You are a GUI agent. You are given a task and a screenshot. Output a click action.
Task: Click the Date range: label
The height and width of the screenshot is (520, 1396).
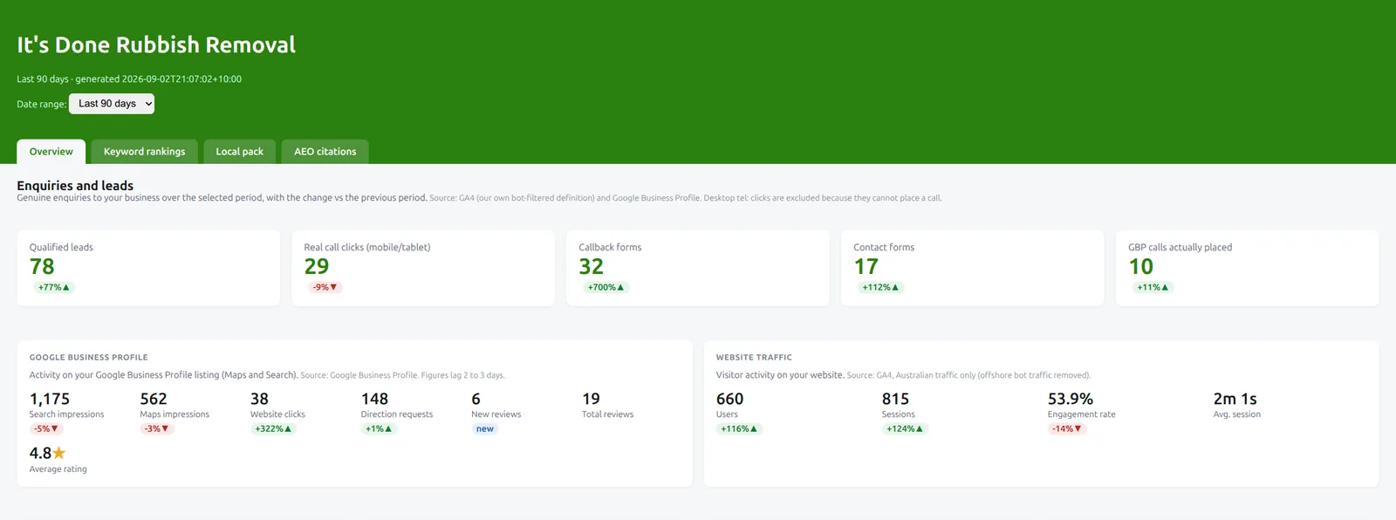pos(41,104)
